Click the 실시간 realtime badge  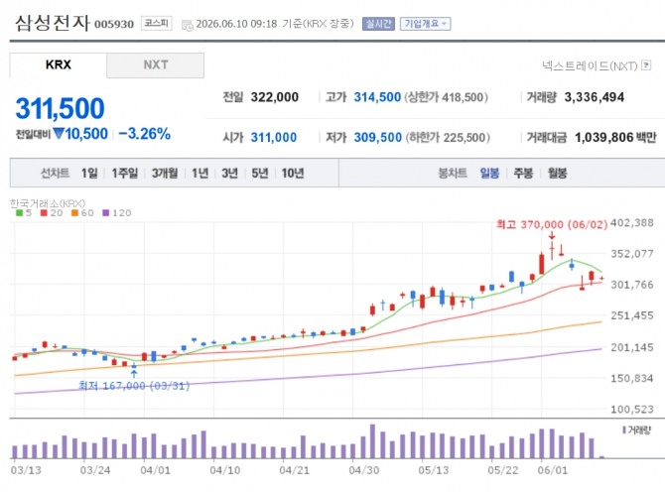378,24
